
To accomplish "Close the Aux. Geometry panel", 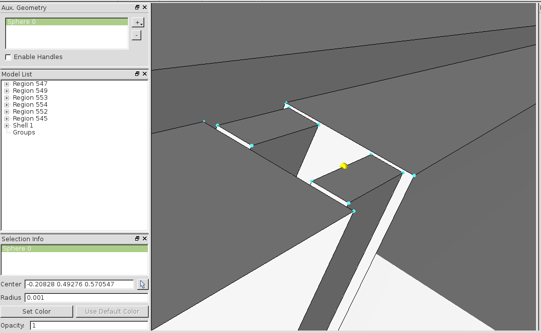I will tap(145, 7).
